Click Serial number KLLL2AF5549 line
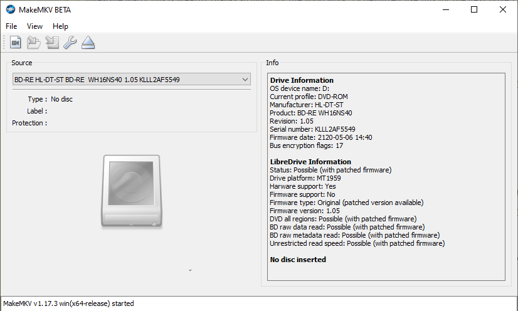Viewport: 518px width, 311px height. click(312, 129)
